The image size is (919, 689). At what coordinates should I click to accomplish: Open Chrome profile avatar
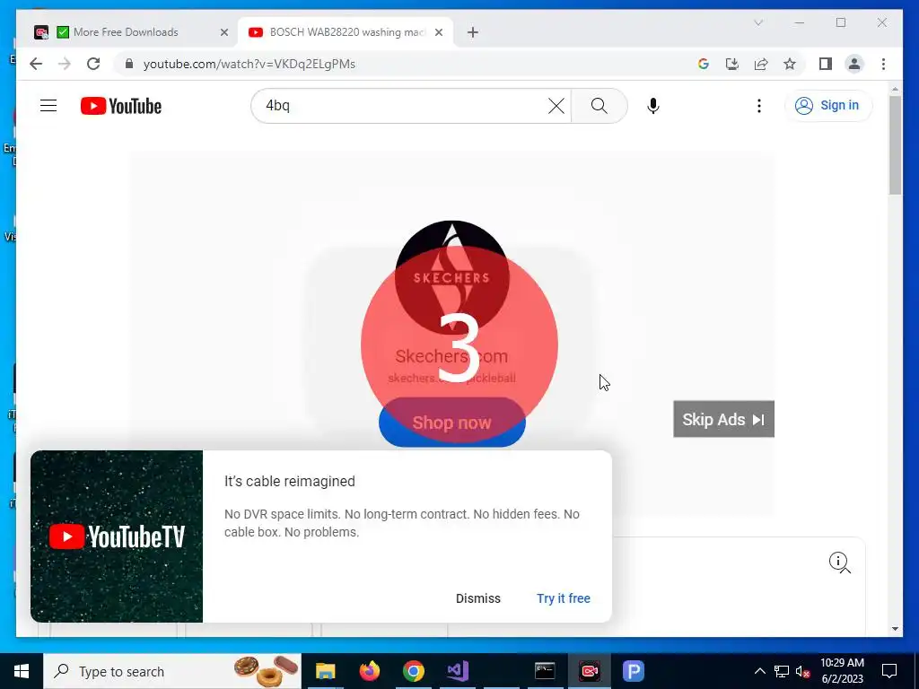854,64
